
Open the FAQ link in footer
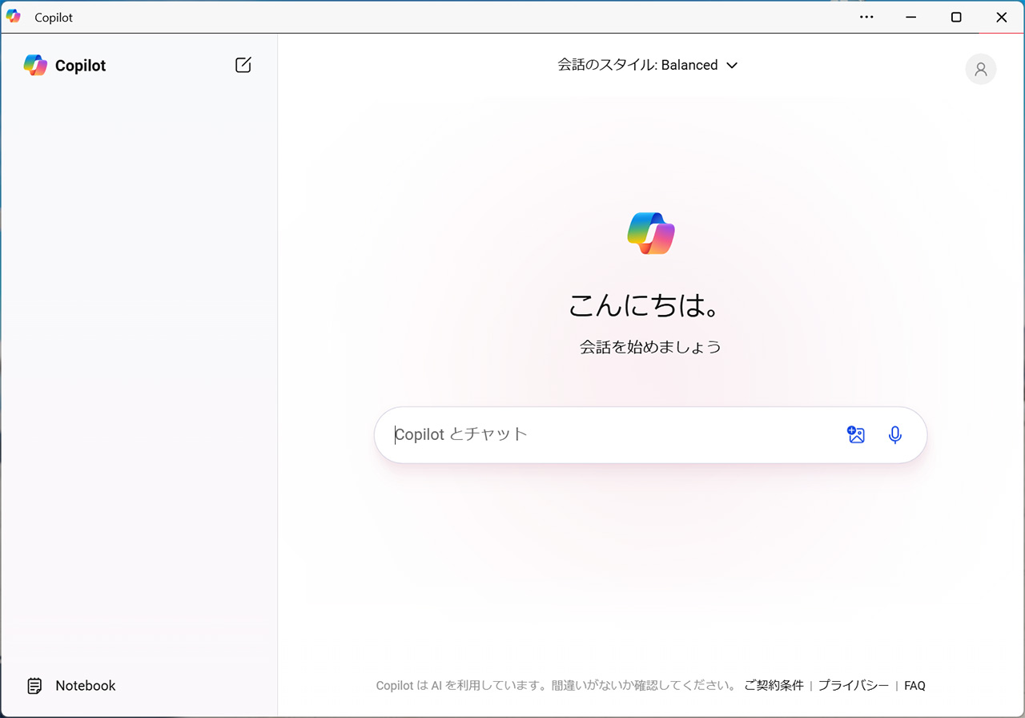(x=914, y=686)
